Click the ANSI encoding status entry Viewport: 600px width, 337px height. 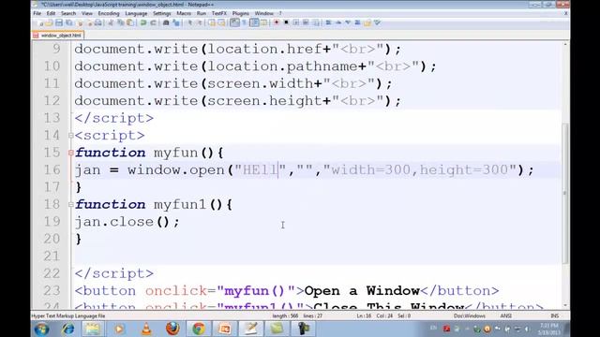point(506,316)
